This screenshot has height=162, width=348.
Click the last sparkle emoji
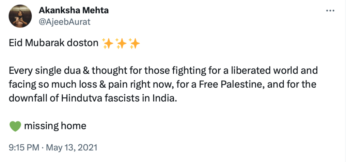tap(134, 44)
